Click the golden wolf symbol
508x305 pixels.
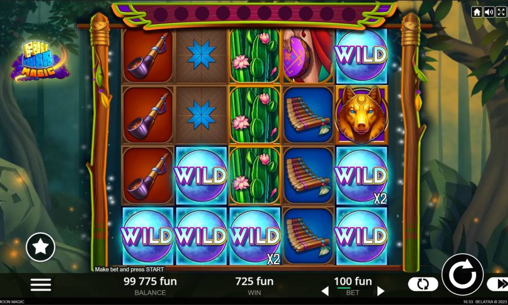point(362,115)
